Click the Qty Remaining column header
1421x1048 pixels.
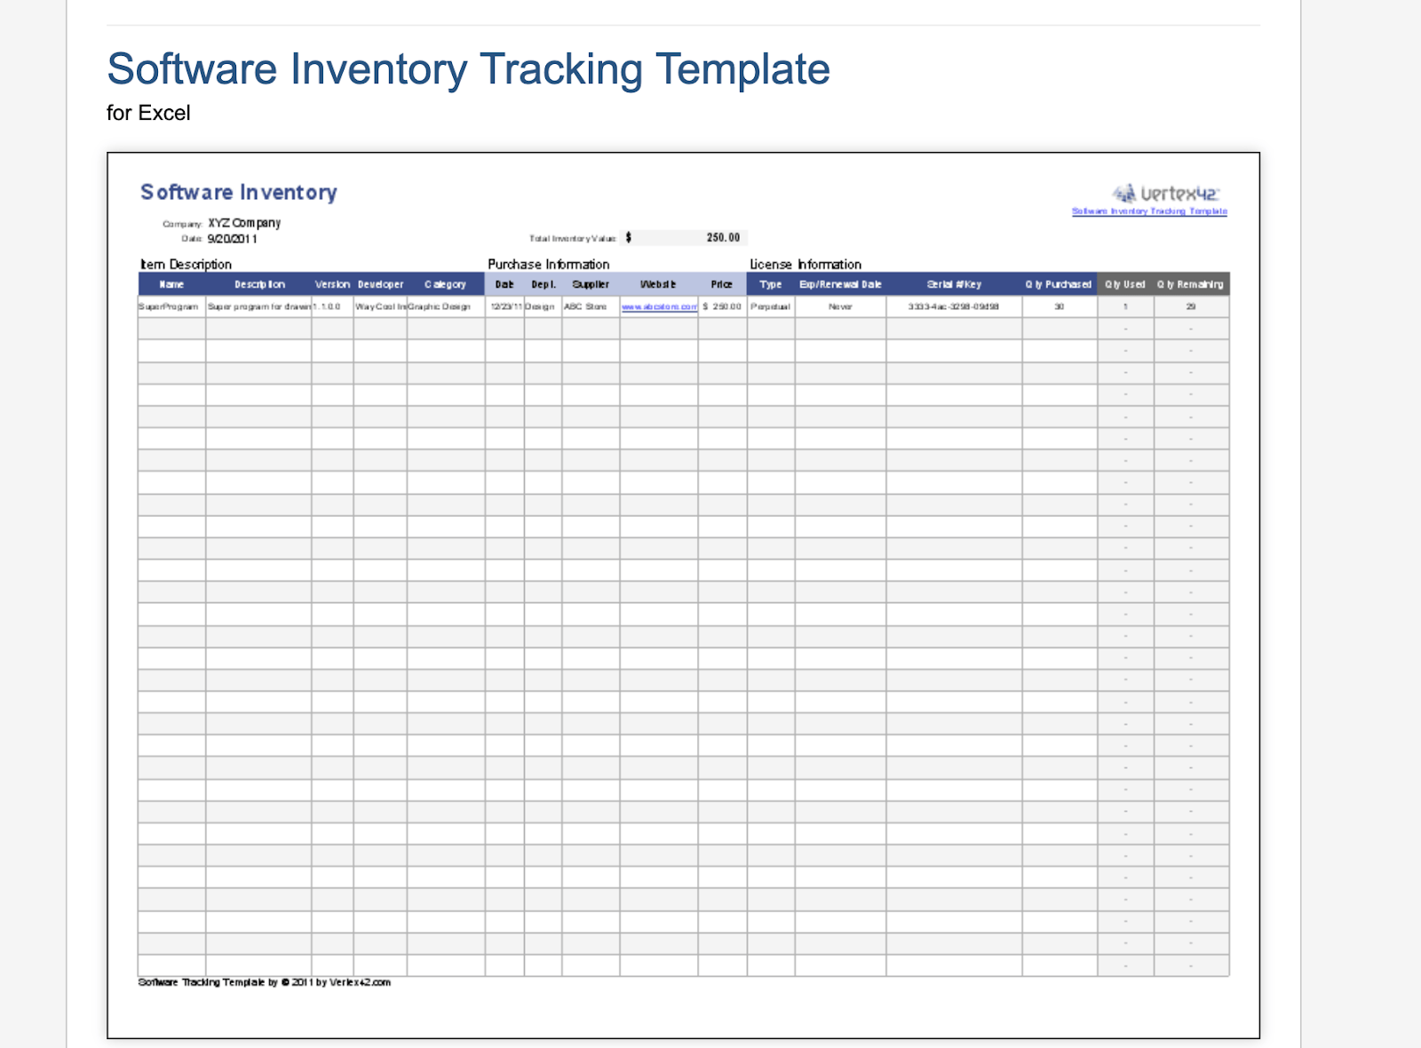tap(1191, 284)
